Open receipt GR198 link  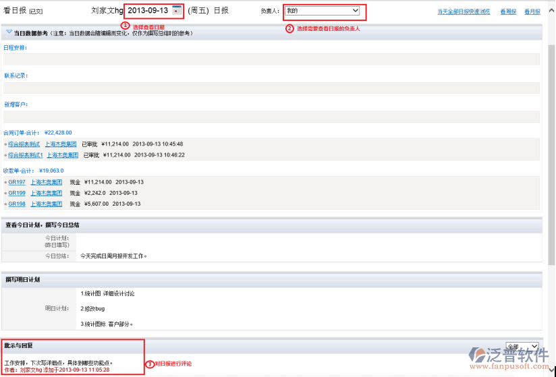tap(17, 204)
